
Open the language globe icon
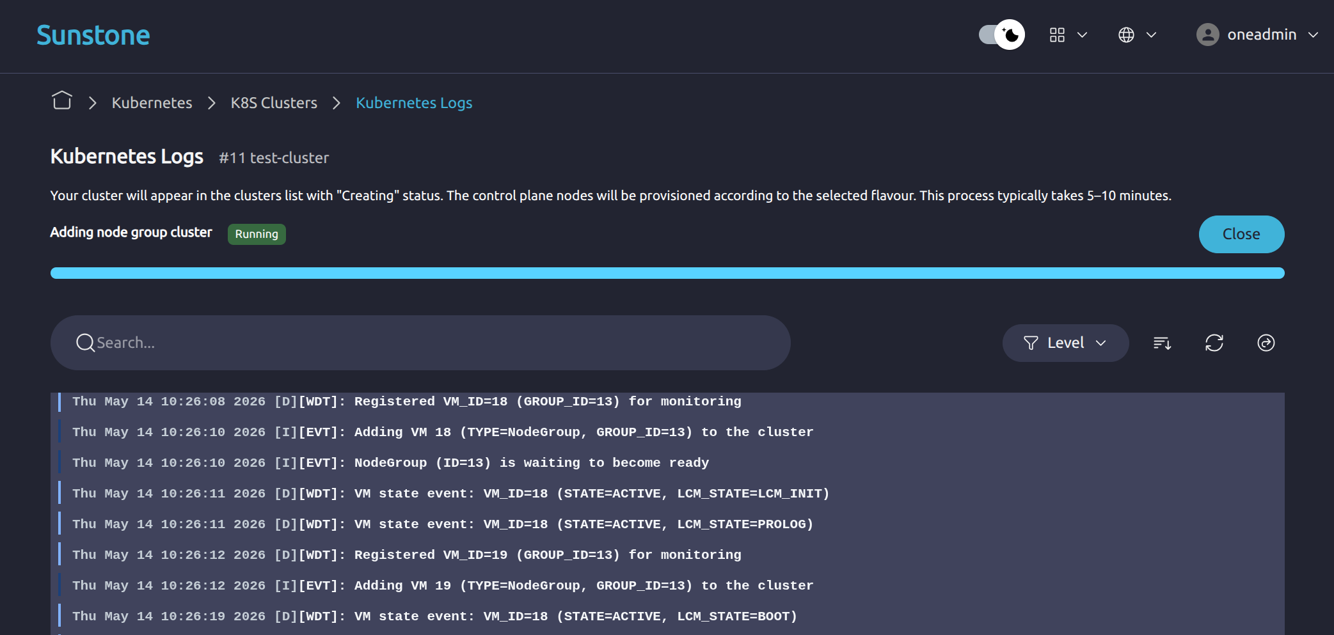point(1126,35)
